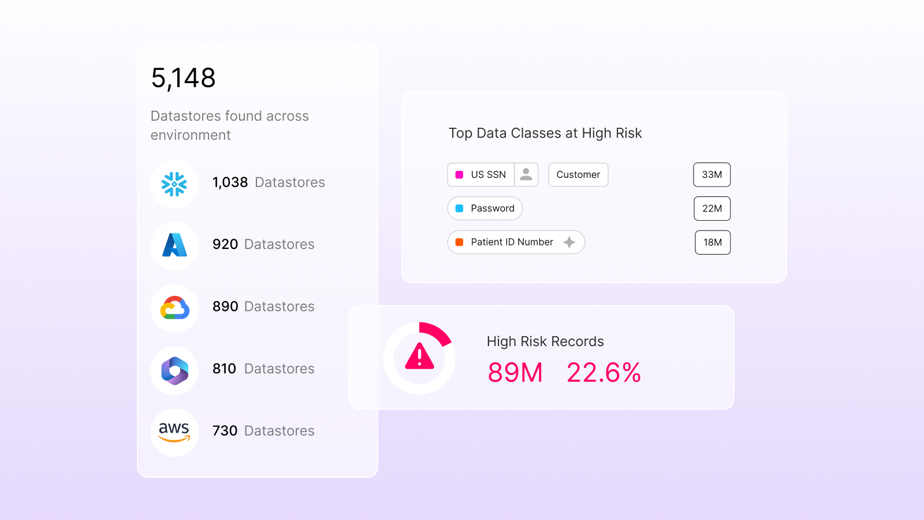Toggle the pink swatch on US SSN chip
The height and width of the screenshot is (520, 924).
click(459, 174)
